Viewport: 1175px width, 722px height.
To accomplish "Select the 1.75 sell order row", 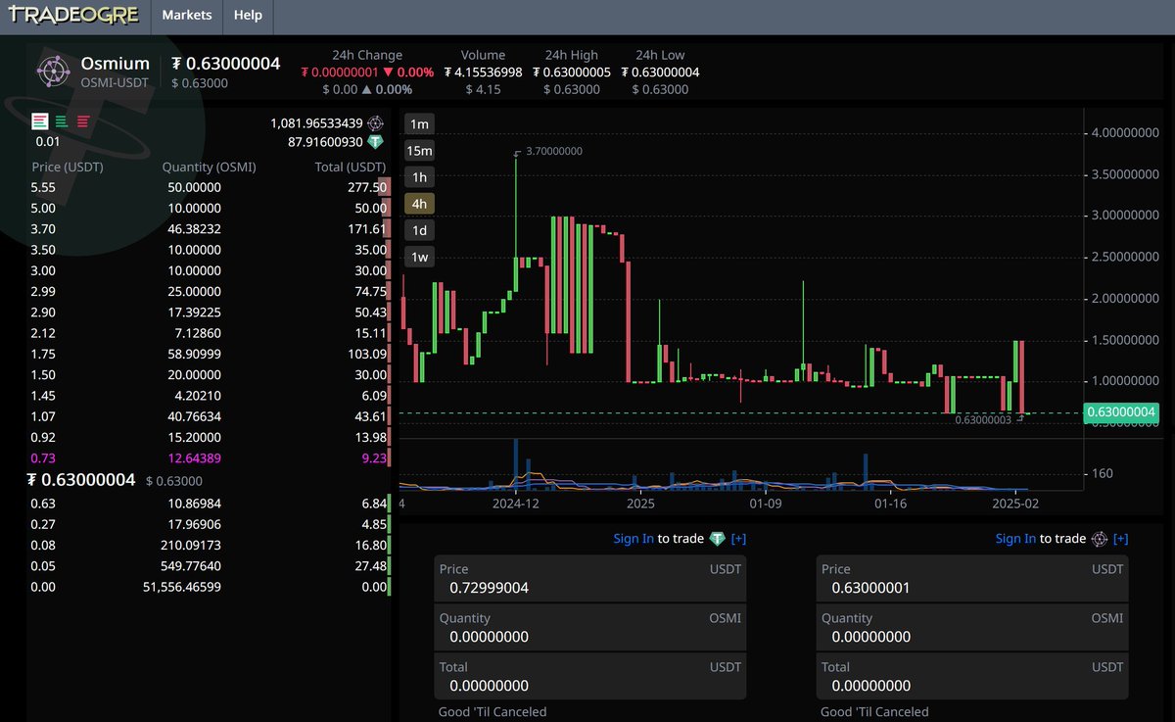I will click(x=210, y=354).
